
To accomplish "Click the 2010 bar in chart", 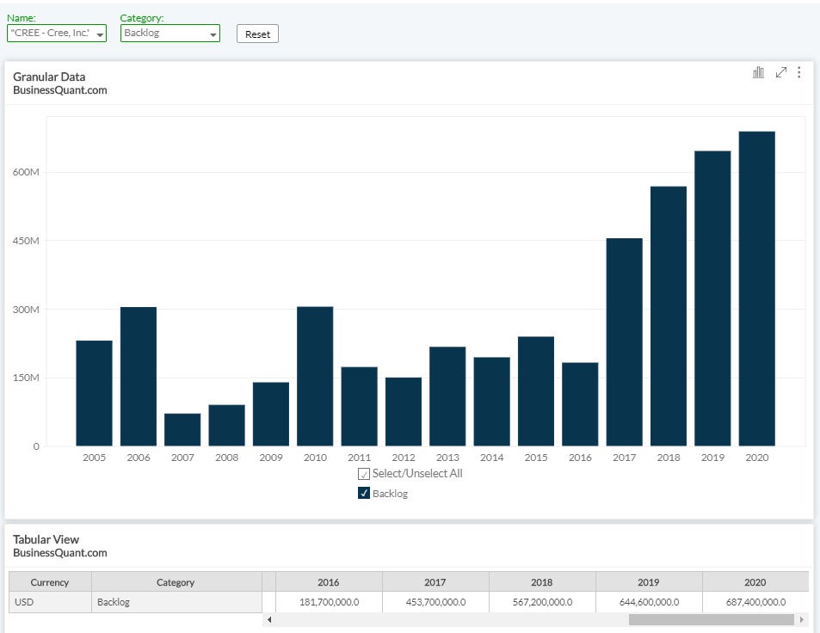I will coord(315,377).
